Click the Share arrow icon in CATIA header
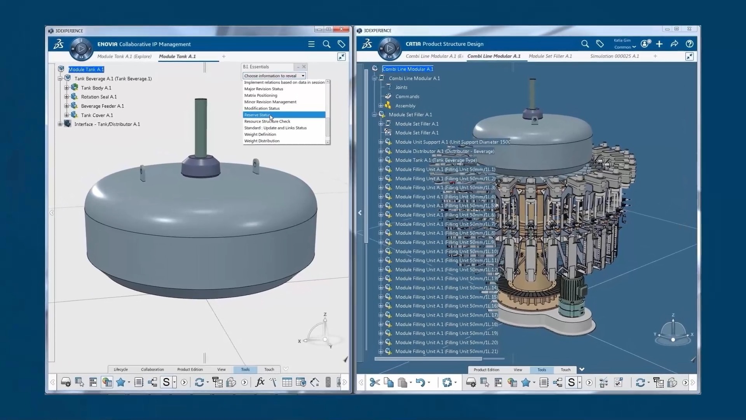 click(x=674, y=44)
